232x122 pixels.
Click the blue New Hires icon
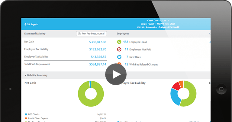[x=119, y=57]
